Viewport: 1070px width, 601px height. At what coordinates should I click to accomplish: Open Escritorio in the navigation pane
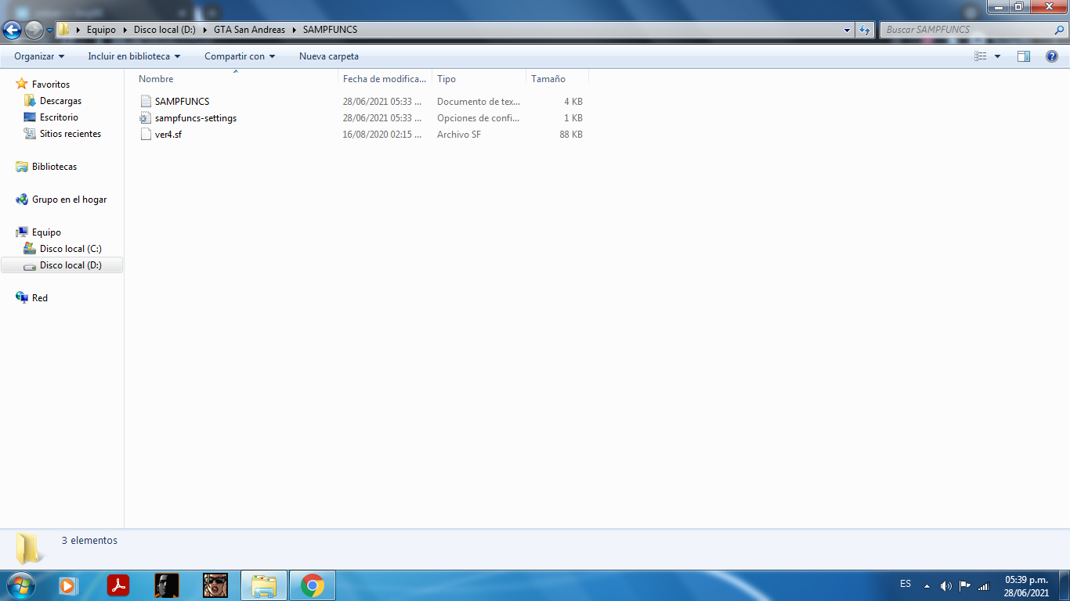point(59,117)
